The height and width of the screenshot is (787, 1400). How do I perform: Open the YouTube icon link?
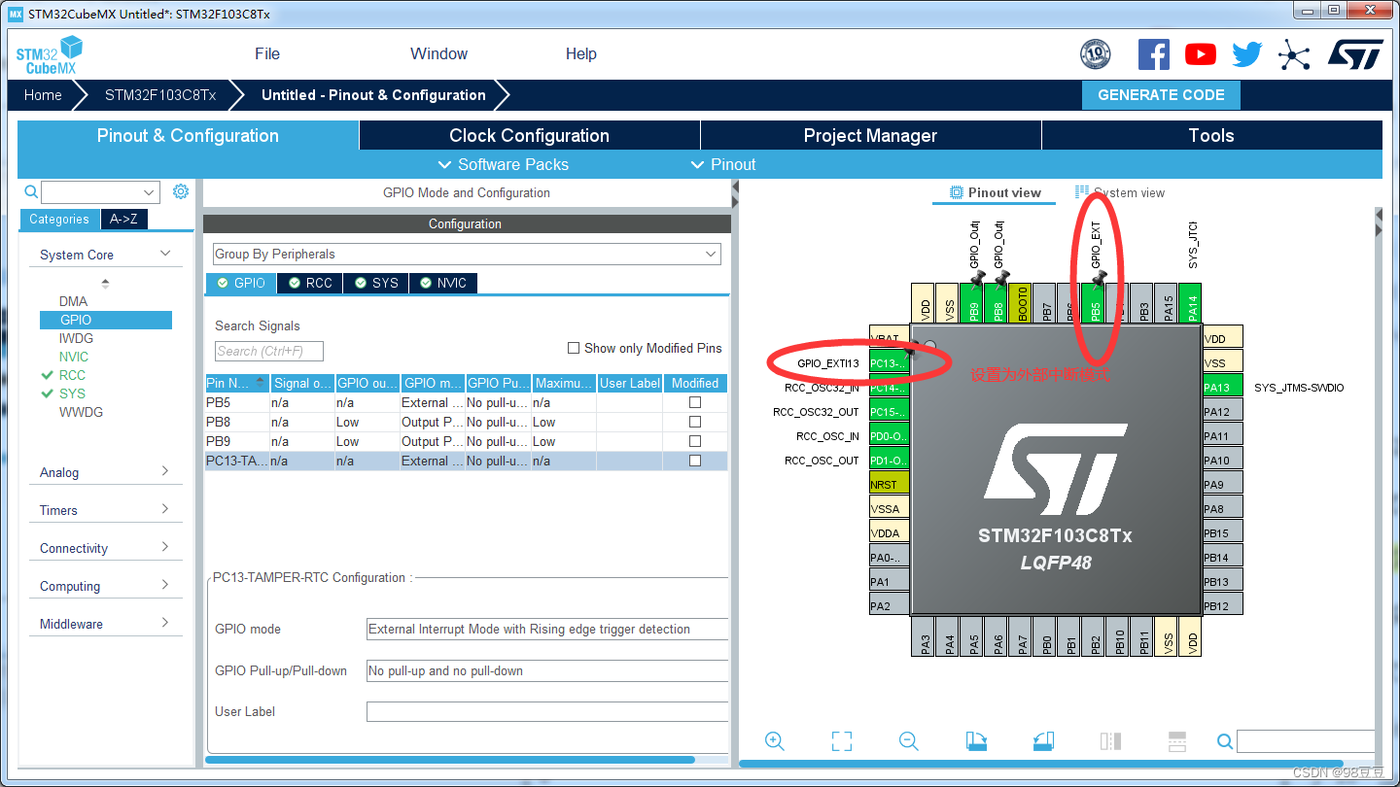(x=1201, y=54)
